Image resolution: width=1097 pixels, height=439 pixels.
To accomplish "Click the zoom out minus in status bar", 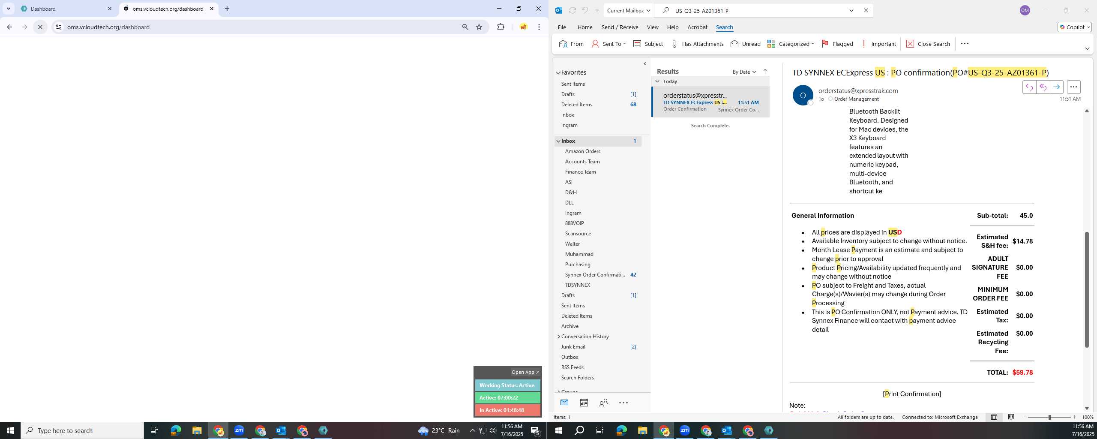I will 1024,417.
